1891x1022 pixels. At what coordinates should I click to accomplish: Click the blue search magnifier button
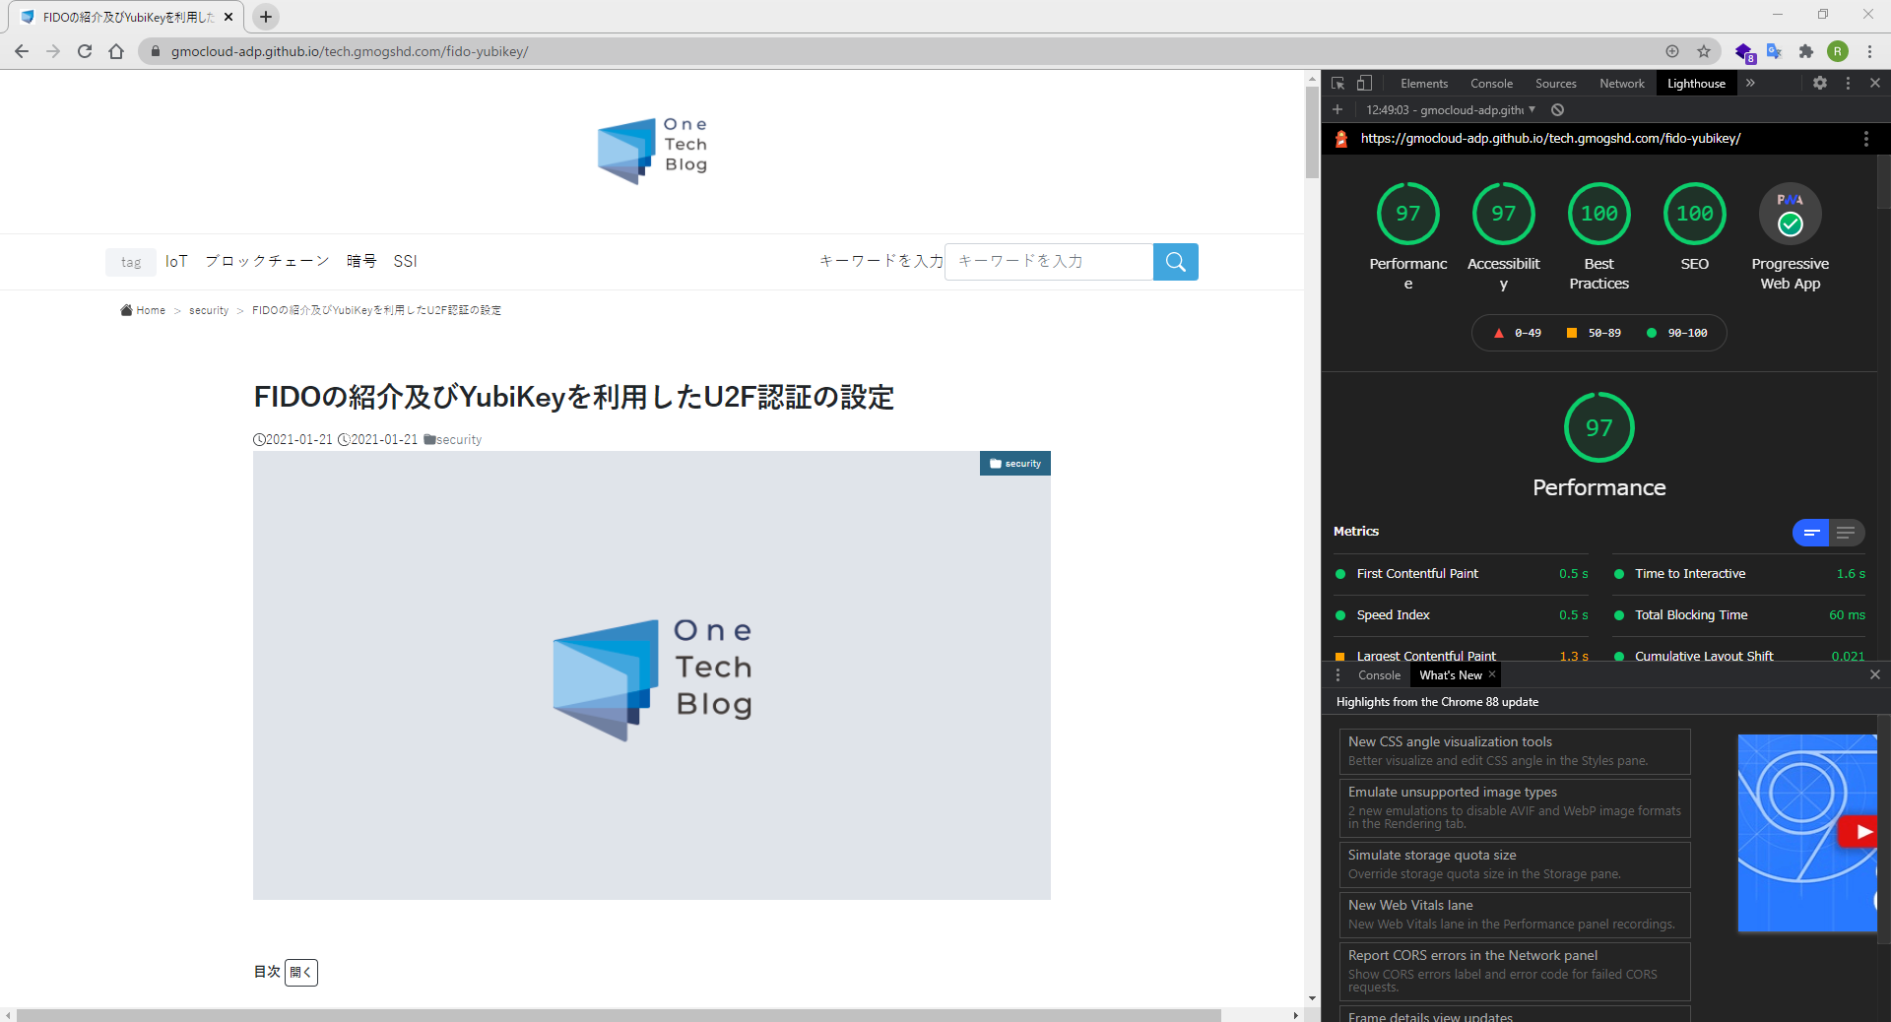coord(1176,262)
